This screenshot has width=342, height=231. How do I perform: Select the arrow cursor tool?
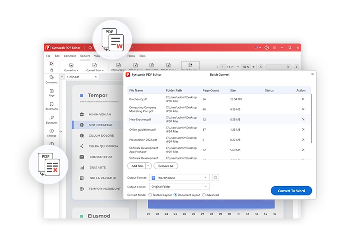point(51,64)
